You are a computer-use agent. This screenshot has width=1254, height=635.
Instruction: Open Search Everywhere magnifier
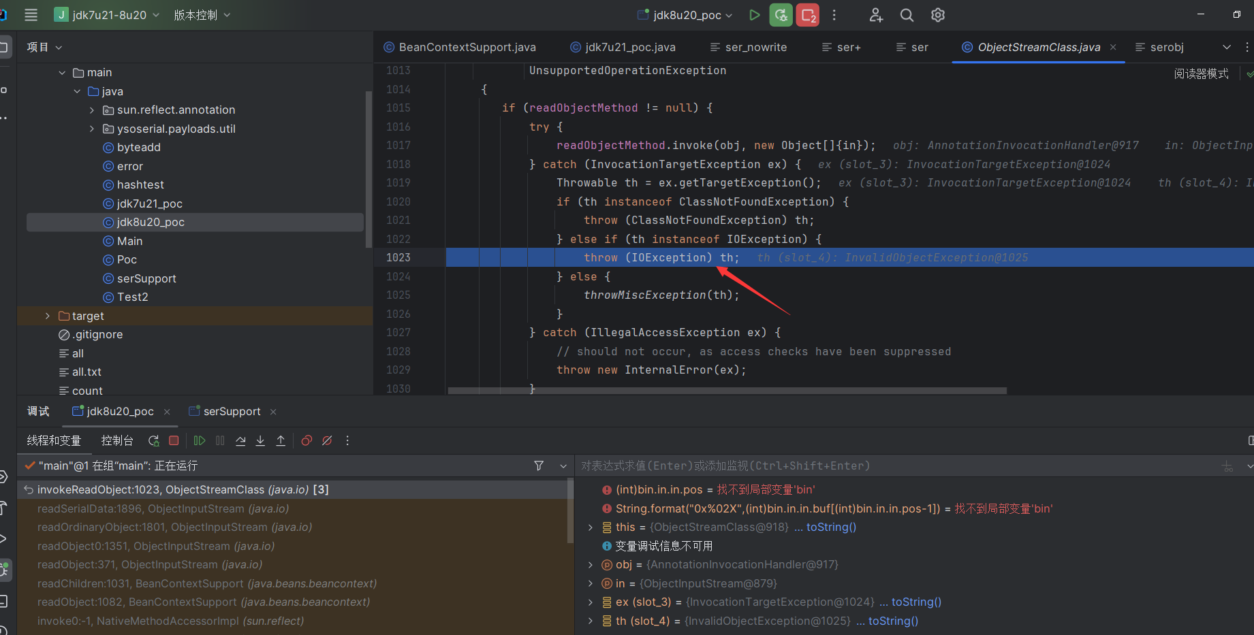tap(907, 15)
